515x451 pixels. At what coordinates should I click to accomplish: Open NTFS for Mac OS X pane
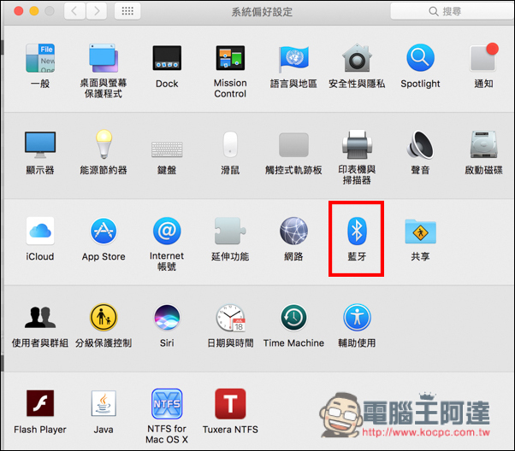click(x=167, y=404)
